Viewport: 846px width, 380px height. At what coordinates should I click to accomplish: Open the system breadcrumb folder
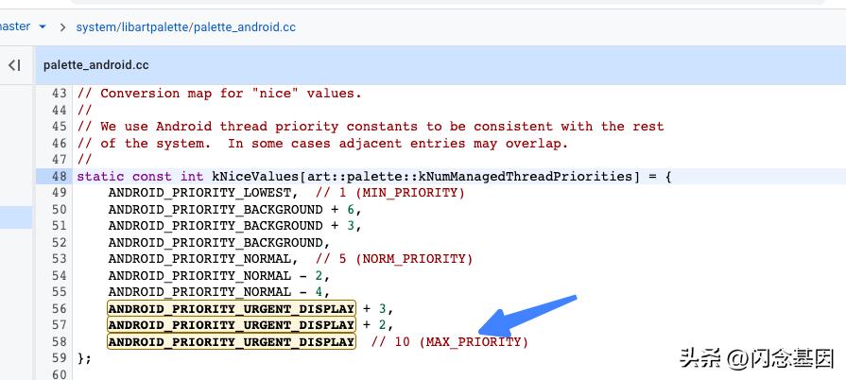pyautogui.click(x=96, y=27)
